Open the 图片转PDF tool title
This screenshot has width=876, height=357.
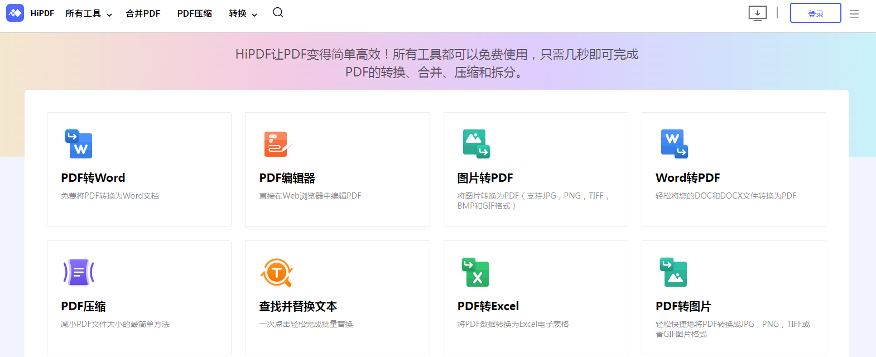485,178
